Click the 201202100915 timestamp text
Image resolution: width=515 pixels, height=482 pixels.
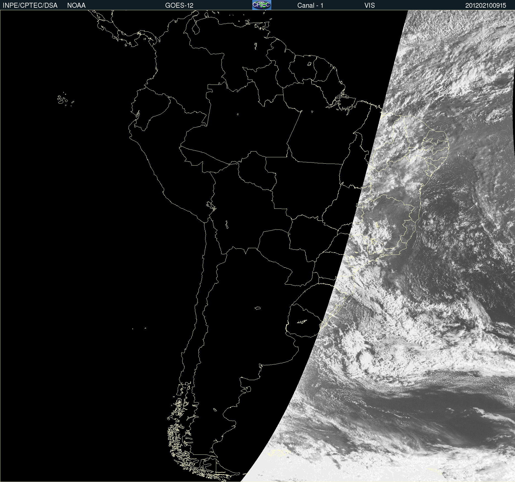click(486, 6)
